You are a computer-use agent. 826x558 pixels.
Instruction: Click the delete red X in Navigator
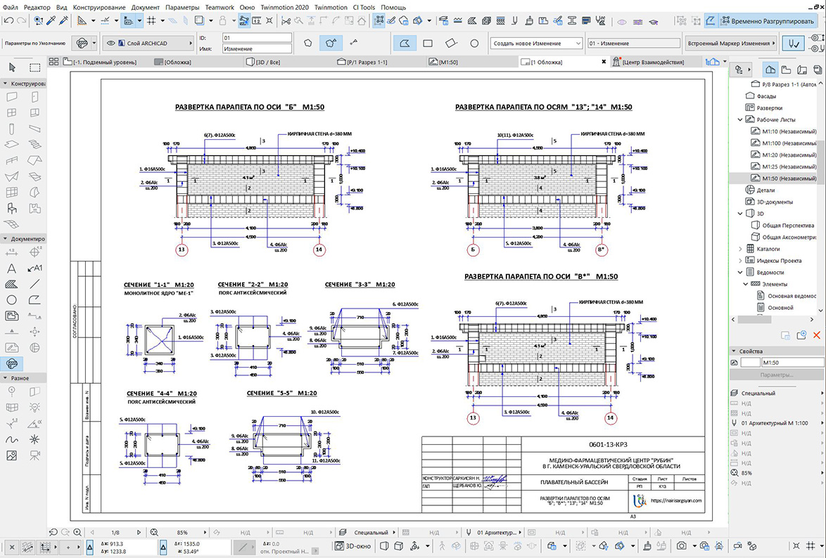[x=817, y=335]
